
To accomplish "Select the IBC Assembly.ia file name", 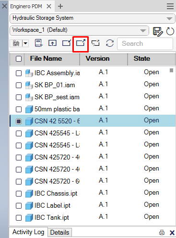I will click(x=57, y=73).
